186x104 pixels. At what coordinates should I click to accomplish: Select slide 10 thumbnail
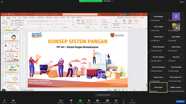coord(12,57)
